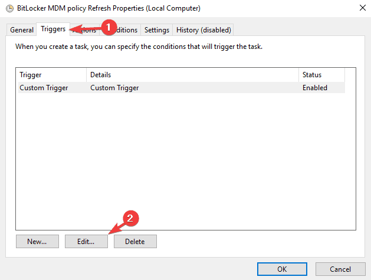Click the red step 2 badge

coord(133,218)
